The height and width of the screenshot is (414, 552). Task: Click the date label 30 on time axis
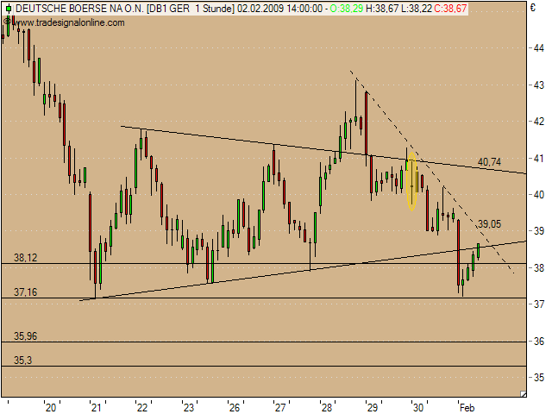[418, 408]
